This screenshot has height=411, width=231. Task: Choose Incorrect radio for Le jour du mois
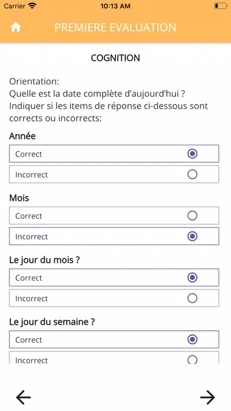[x=192, y=298]
